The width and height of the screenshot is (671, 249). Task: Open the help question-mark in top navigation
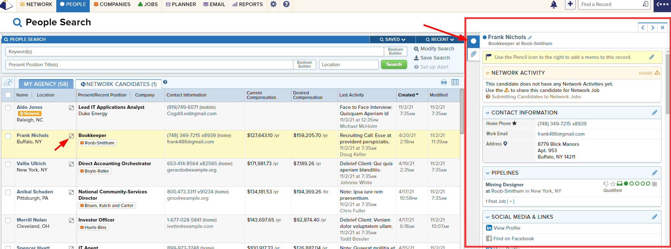tap(286, 4)
